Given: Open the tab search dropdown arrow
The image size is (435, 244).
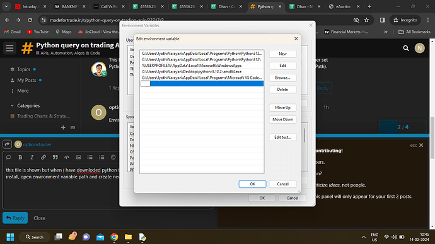Looking at the screenshot, I should [6, 6].
